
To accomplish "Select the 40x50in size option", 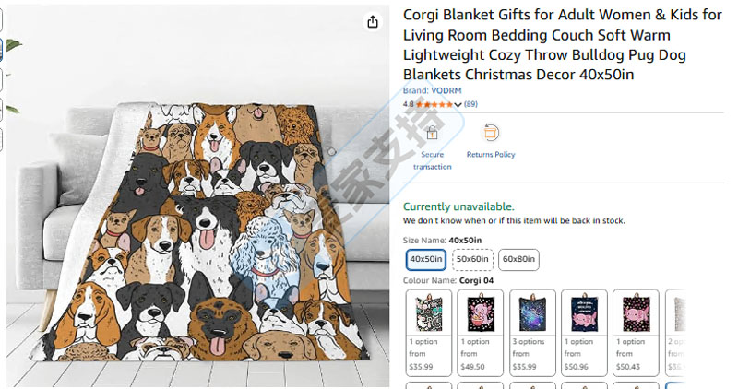I will [x=426, y=260].
